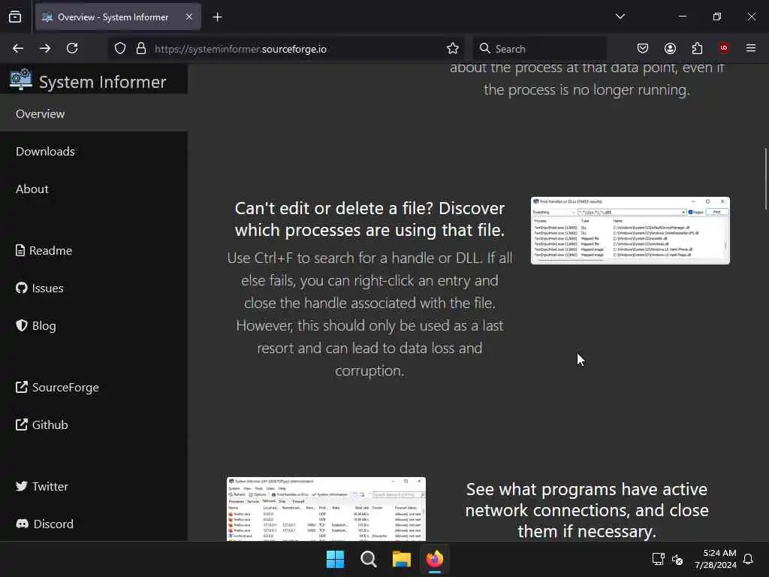Image resolution: width=769 pixels, height=577 pixels.
Task: Open File Explorer from the taskbar
Action: 402,559
